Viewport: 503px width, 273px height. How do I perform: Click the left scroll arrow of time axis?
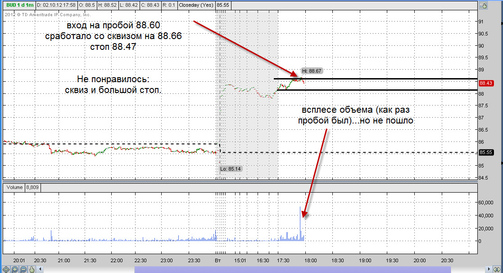[x=41, y=269]
